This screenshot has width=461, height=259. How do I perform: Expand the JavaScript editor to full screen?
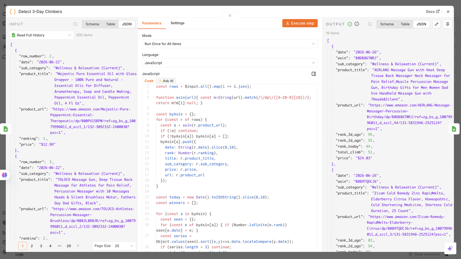tap(314, 74)
